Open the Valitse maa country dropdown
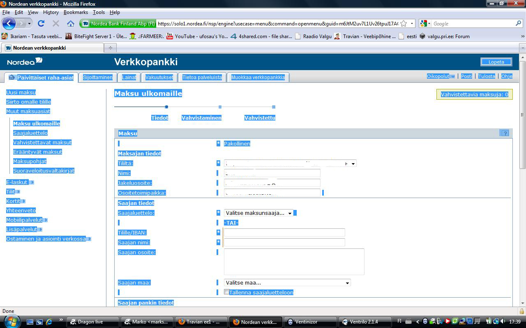The width and height of the screenshot is (526, 328). pyautogui.click(x=287, y=282)
